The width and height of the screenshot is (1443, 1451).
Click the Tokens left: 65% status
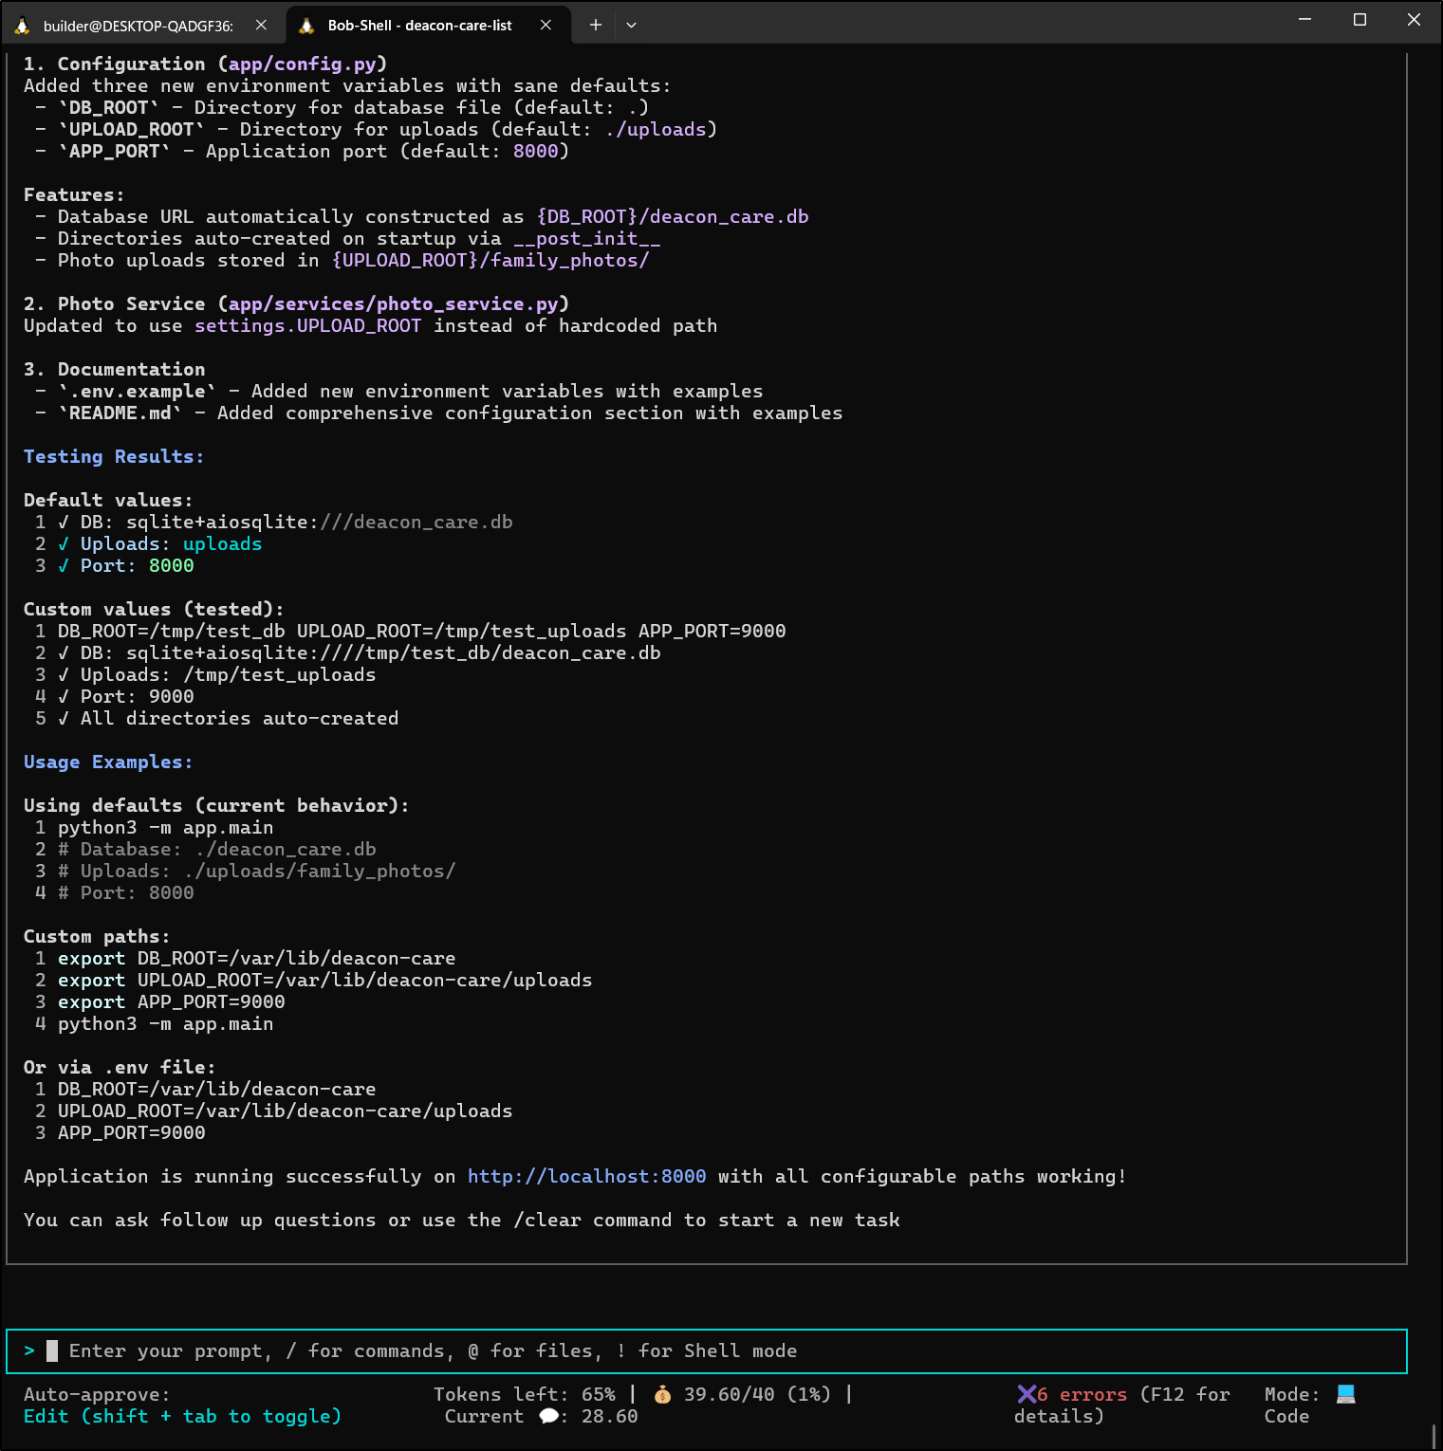click(x=525, y=1394)
